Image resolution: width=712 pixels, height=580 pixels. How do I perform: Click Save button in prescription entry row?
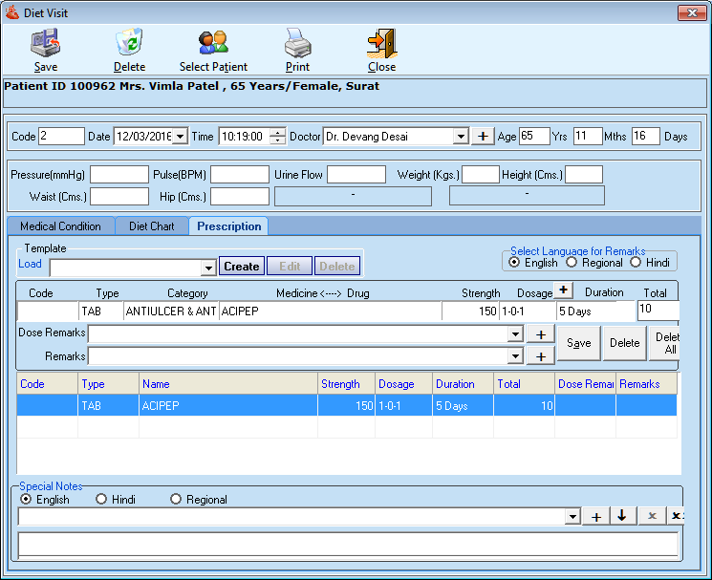578,343
